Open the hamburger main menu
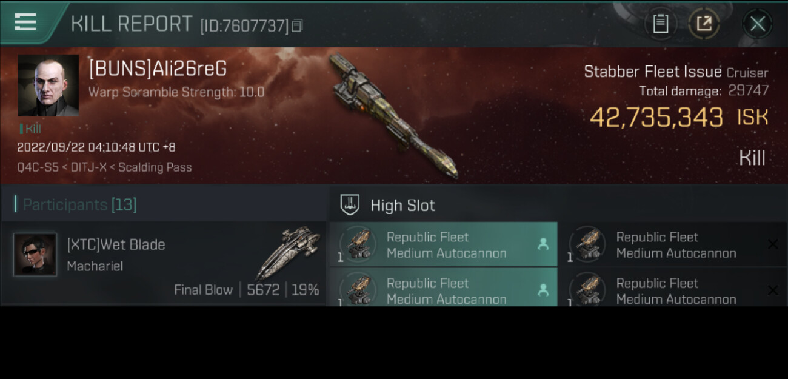Image resolution: width=788 pixels, height=379 pixels. tap(25, 22)
